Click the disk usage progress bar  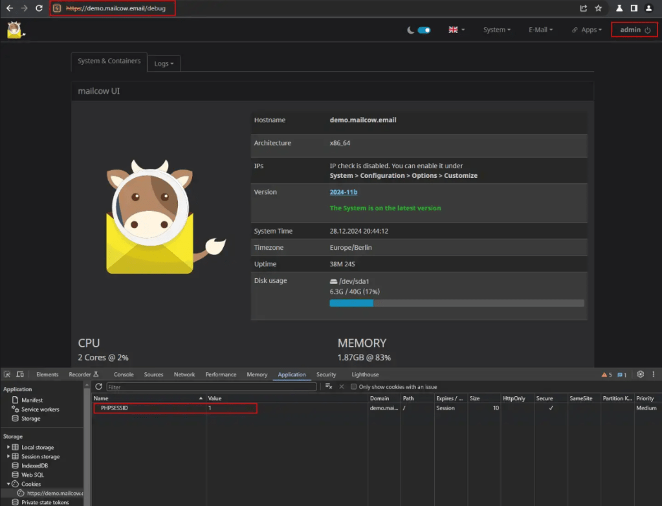[456, 303]
